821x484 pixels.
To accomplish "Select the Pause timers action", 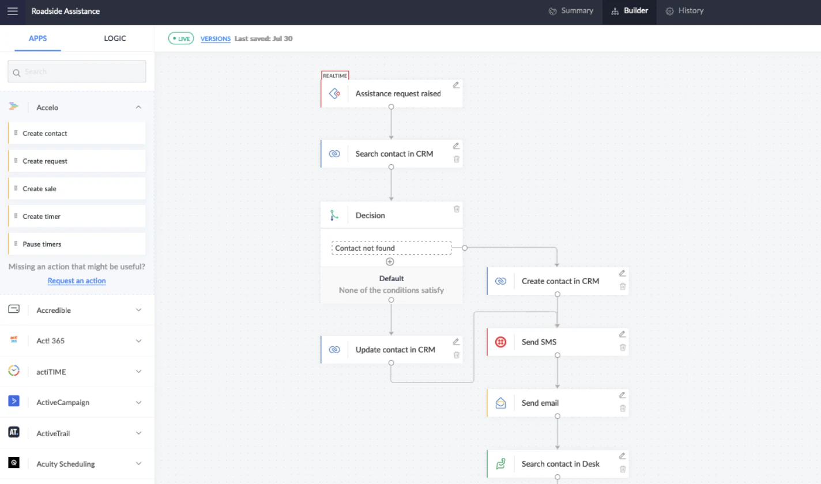I will pos(77,244).
